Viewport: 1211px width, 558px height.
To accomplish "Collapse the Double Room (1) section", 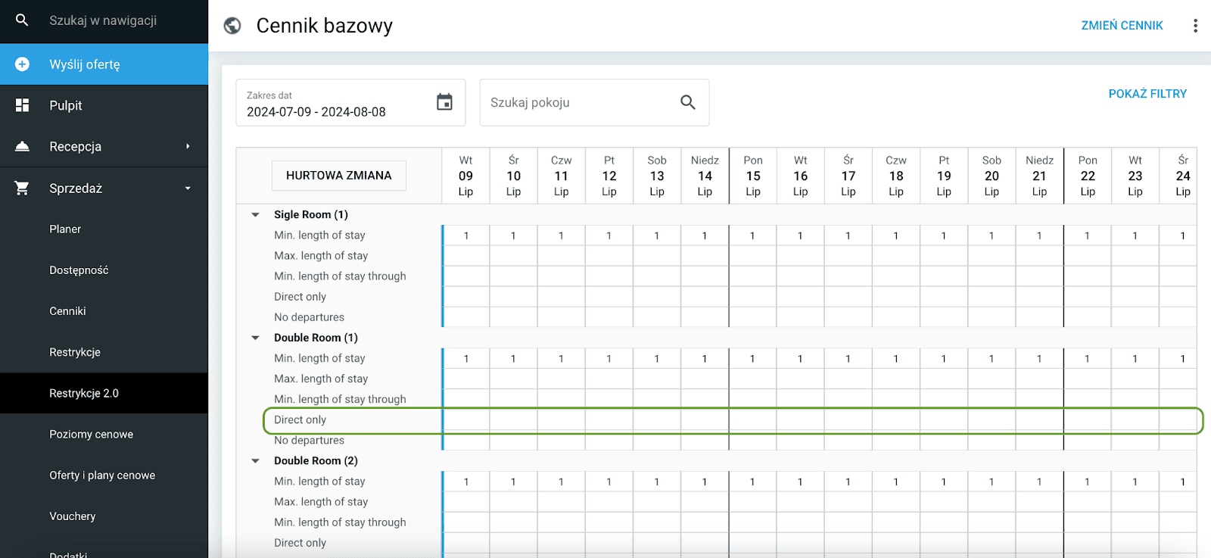I will tap(255, 338).
